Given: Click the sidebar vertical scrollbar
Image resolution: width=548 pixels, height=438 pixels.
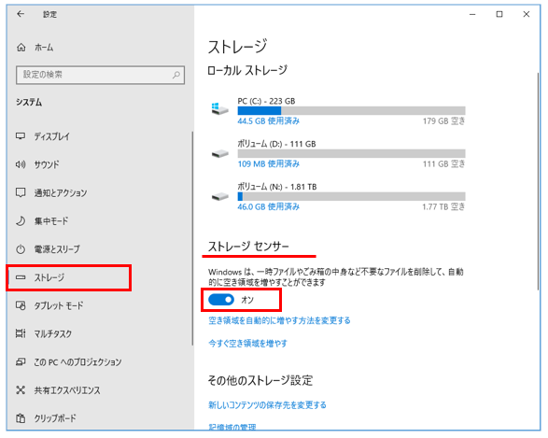Looking at the screenshot, I should tap(192, 238).
